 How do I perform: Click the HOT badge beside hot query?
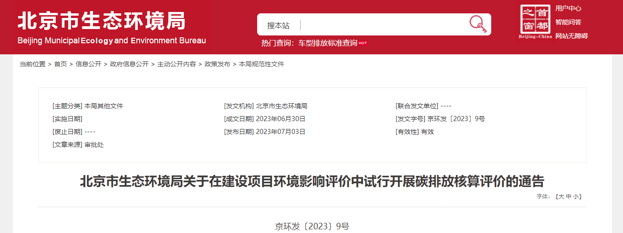coord(363,43)
